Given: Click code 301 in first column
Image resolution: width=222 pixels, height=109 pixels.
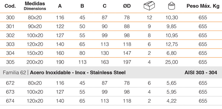Looking at the screenshot, I should pos(10,27).
